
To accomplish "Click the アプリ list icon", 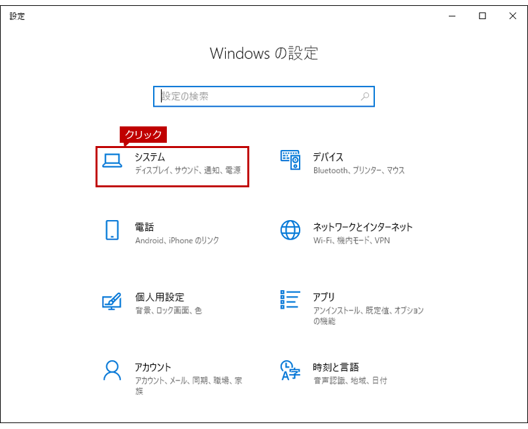I will coord(290,299).
